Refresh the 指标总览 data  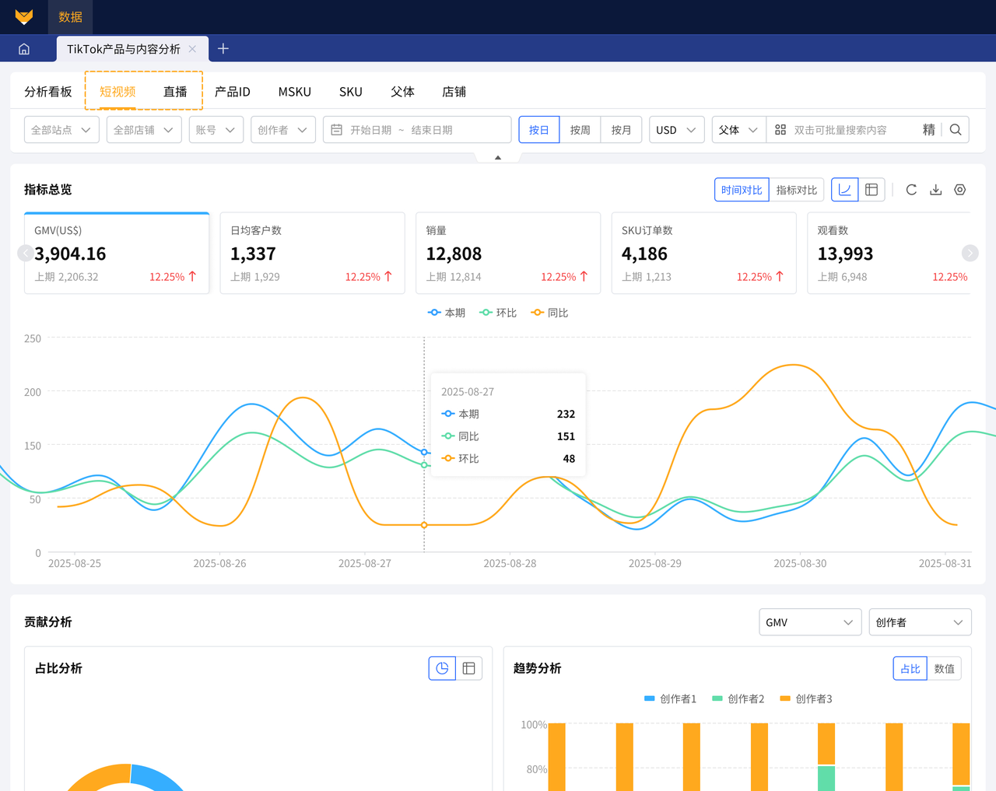click(911, 190)
